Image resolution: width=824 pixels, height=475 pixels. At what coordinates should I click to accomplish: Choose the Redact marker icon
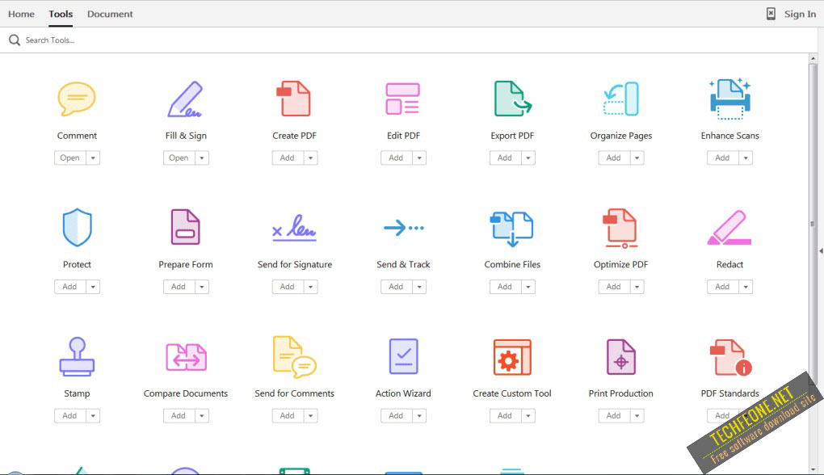729,228
